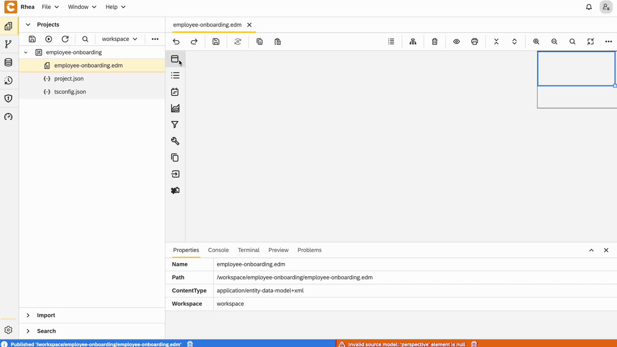Open the File menu

(x=50, y=7)
